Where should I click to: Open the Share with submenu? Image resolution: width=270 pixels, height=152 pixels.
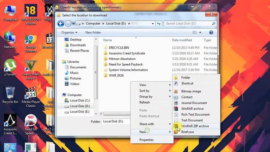coord(152,124)
